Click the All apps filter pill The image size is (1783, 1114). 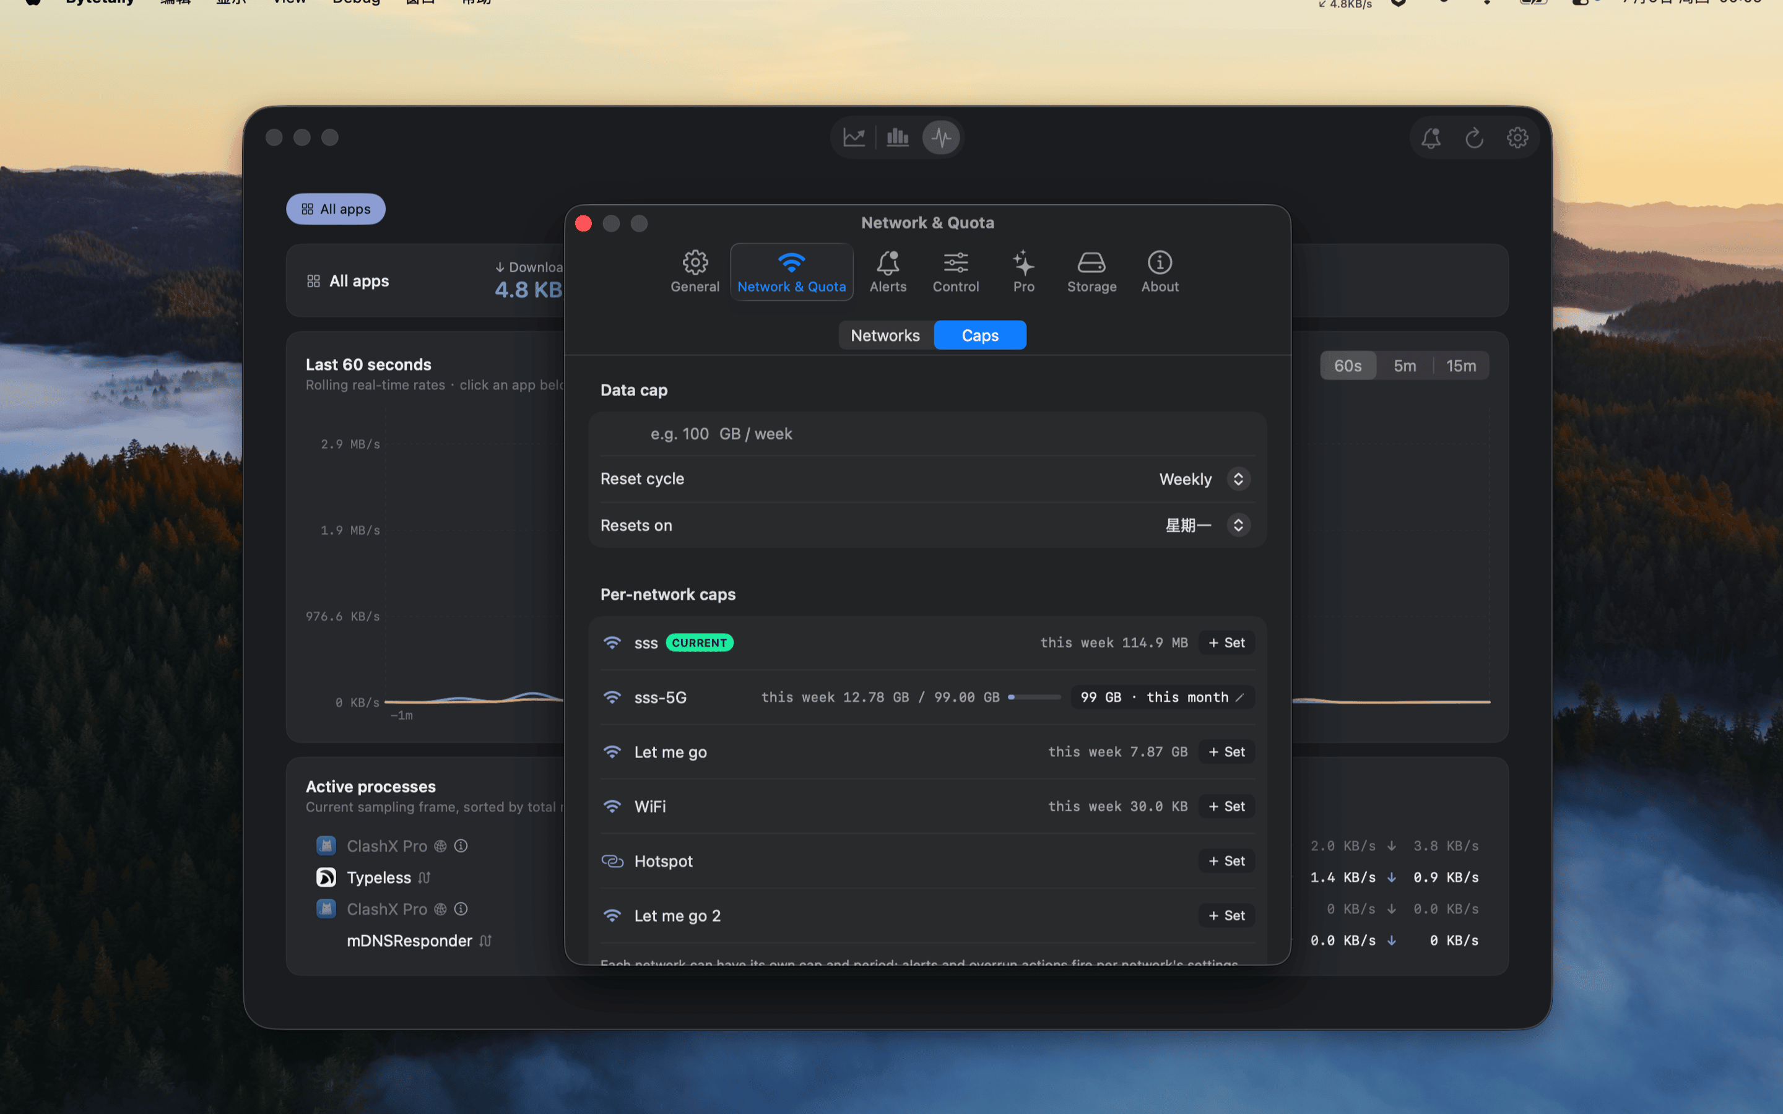click(336, 209)
